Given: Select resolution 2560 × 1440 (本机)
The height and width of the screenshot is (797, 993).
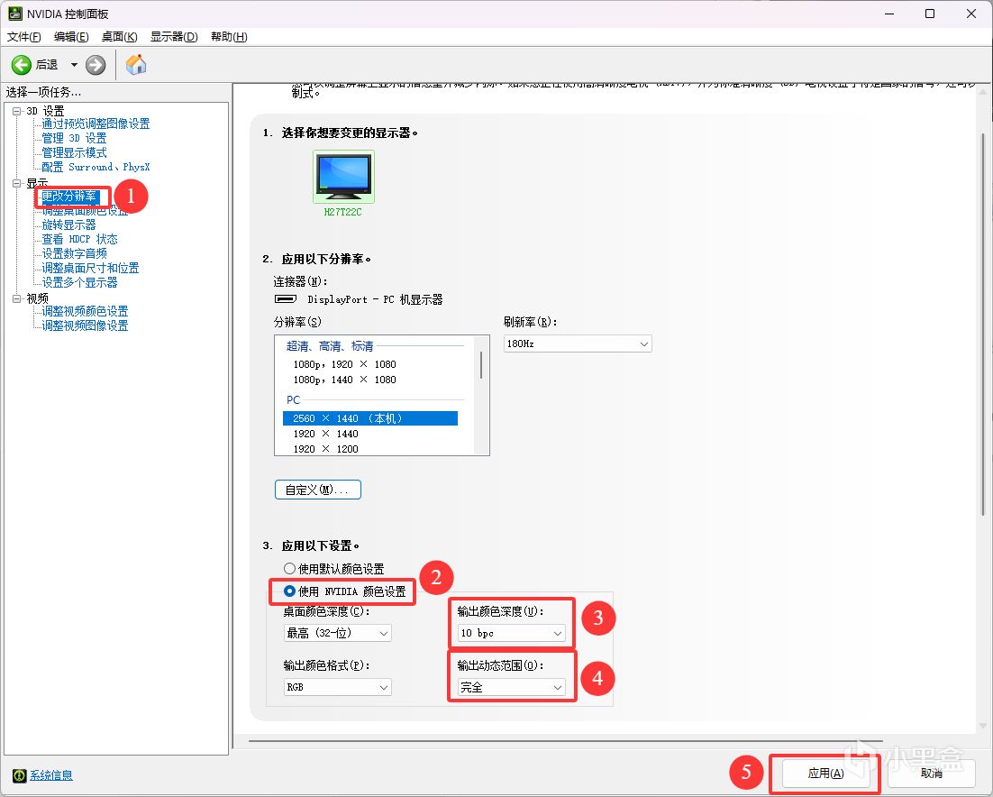Looking at the screenshot, I should (369, 418).
